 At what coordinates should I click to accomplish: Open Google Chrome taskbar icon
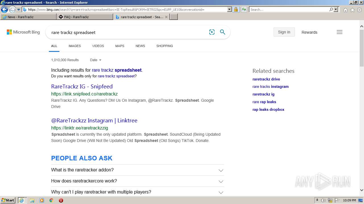pyautogui.click(x=51, y=200)
